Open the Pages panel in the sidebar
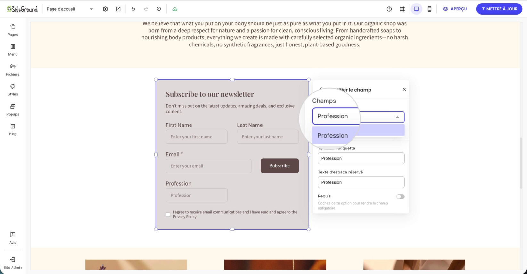 [13, 30]
